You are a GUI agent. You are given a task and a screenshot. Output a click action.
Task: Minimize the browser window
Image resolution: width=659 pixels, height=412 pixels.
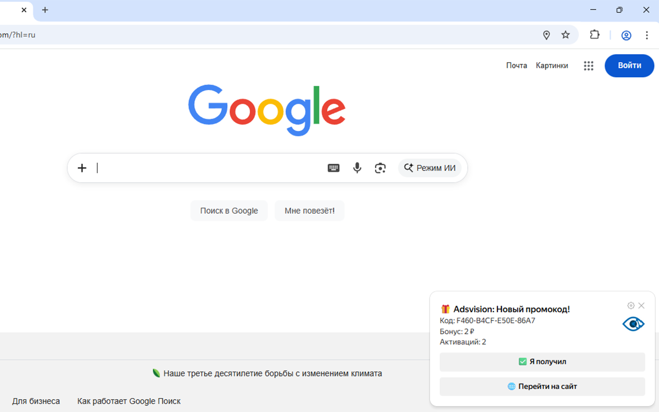[594, 10]
